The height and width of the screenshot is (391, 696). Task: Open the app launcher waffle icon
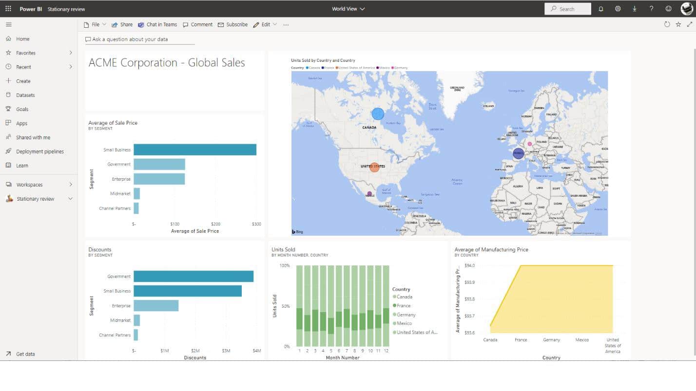8,9
